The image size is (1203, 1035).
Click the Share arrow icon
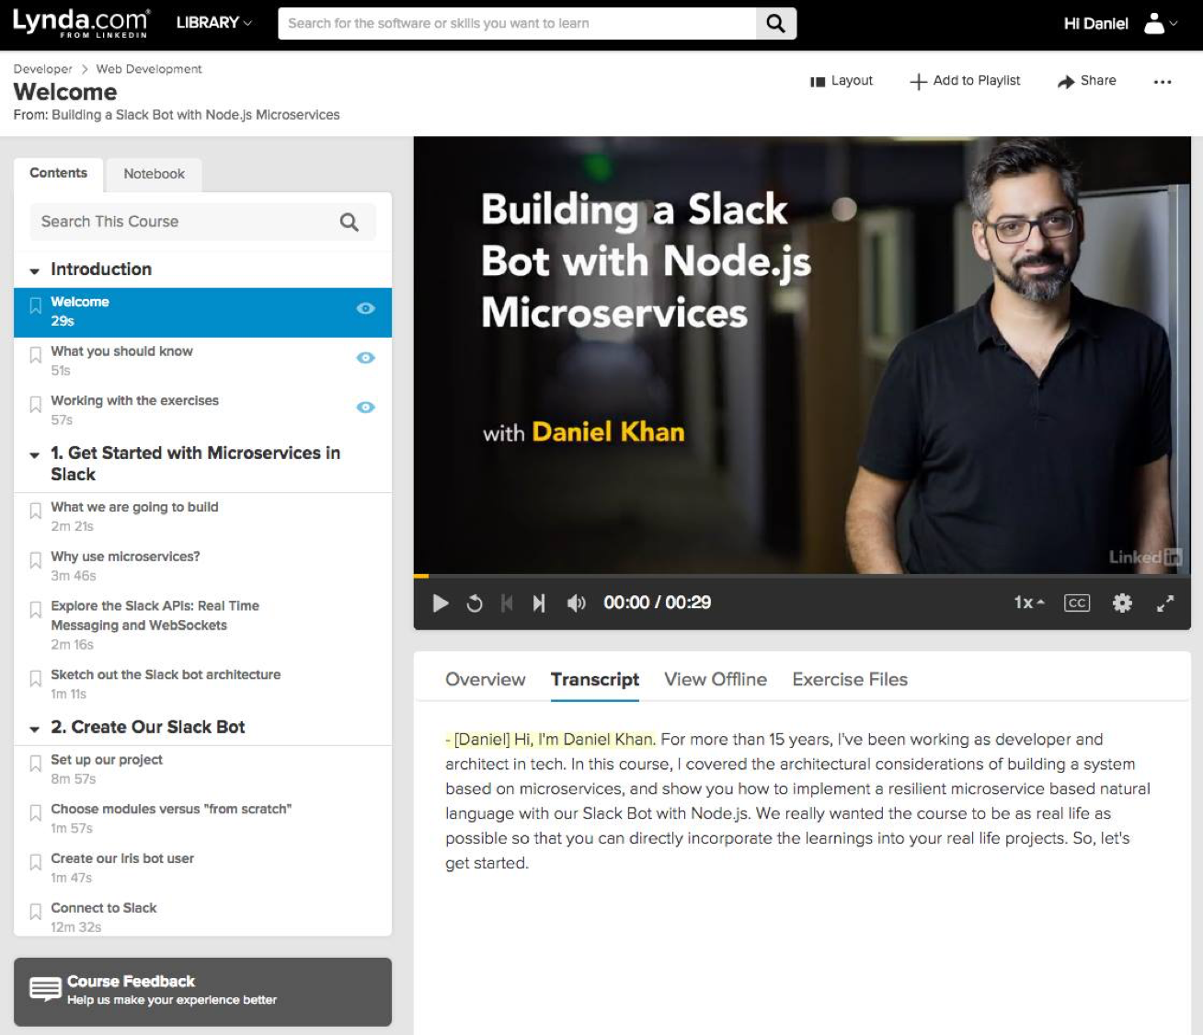pos(1066,81)
